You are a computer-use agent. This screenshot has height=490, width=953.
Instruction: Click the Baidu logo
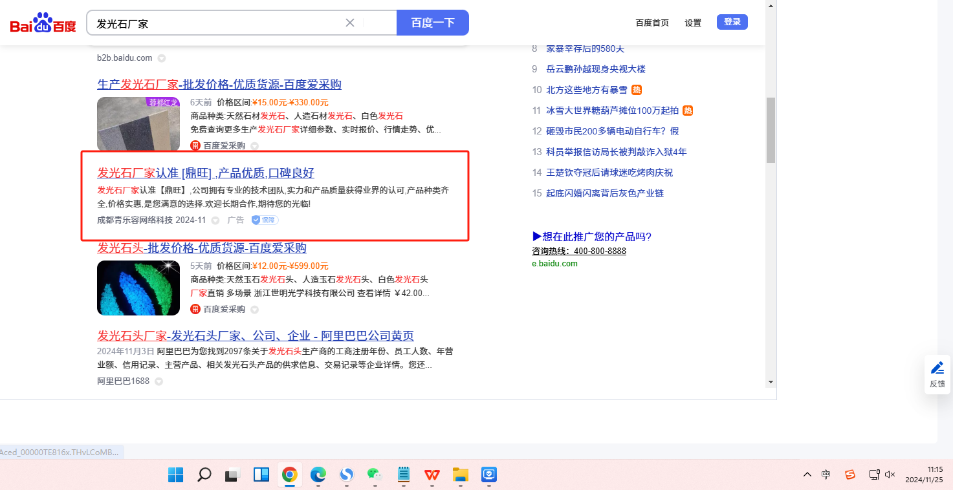[x=43, y=24]
